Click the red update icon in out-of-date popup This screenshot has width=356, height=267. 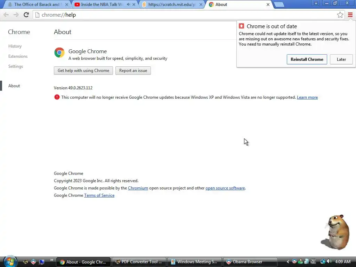pos(241,26)
